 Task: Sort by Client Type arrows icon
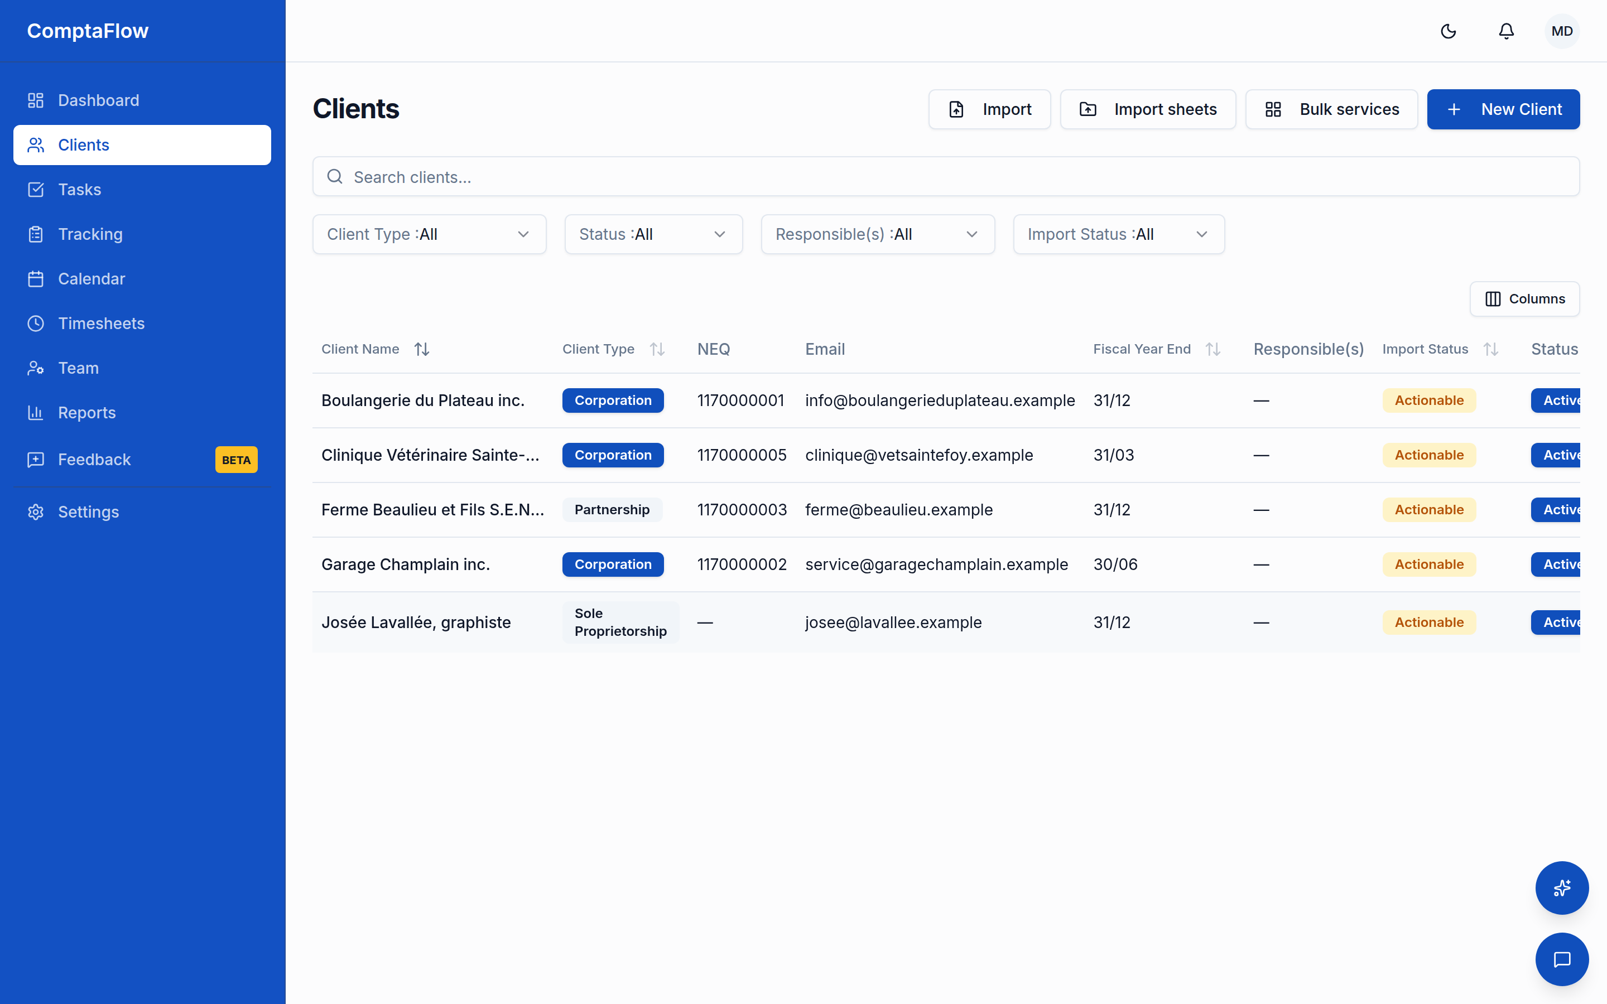(x=657, y=349)
